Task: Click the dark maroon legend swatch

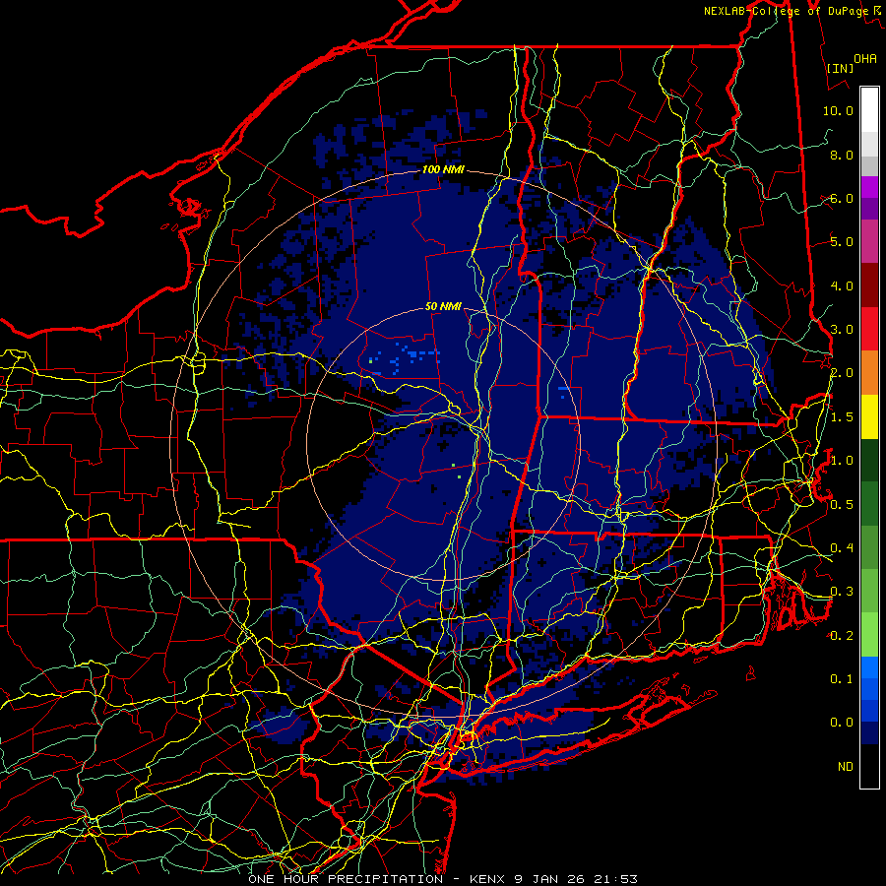Action: [x=869, y=285]
